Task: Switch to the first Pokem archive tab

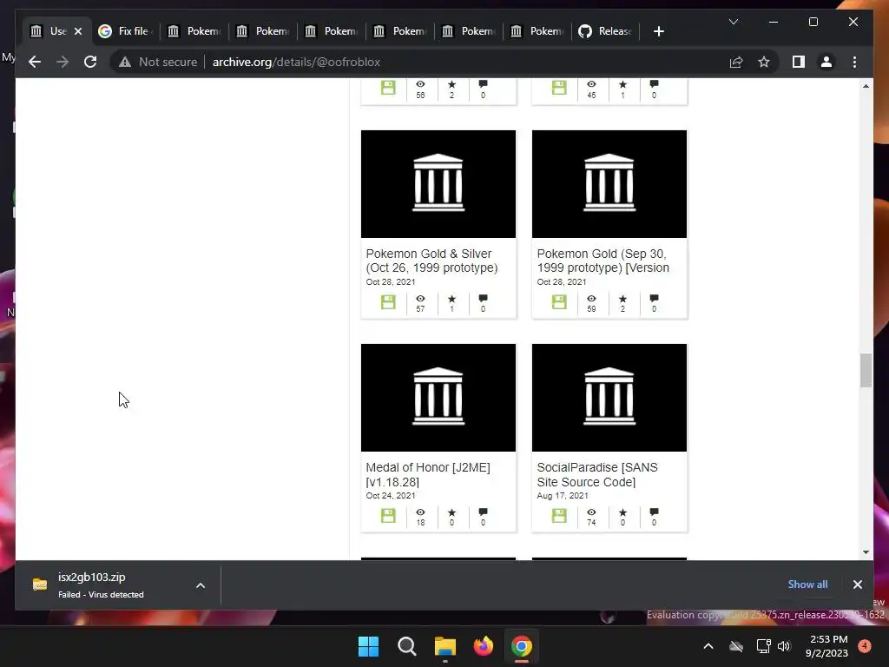Action: [195, 31]
